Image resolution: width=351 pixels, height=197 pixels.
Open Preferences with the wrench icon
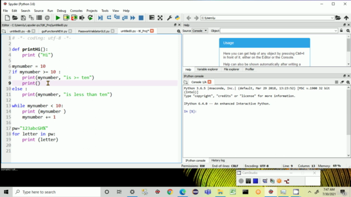point(169,18)
